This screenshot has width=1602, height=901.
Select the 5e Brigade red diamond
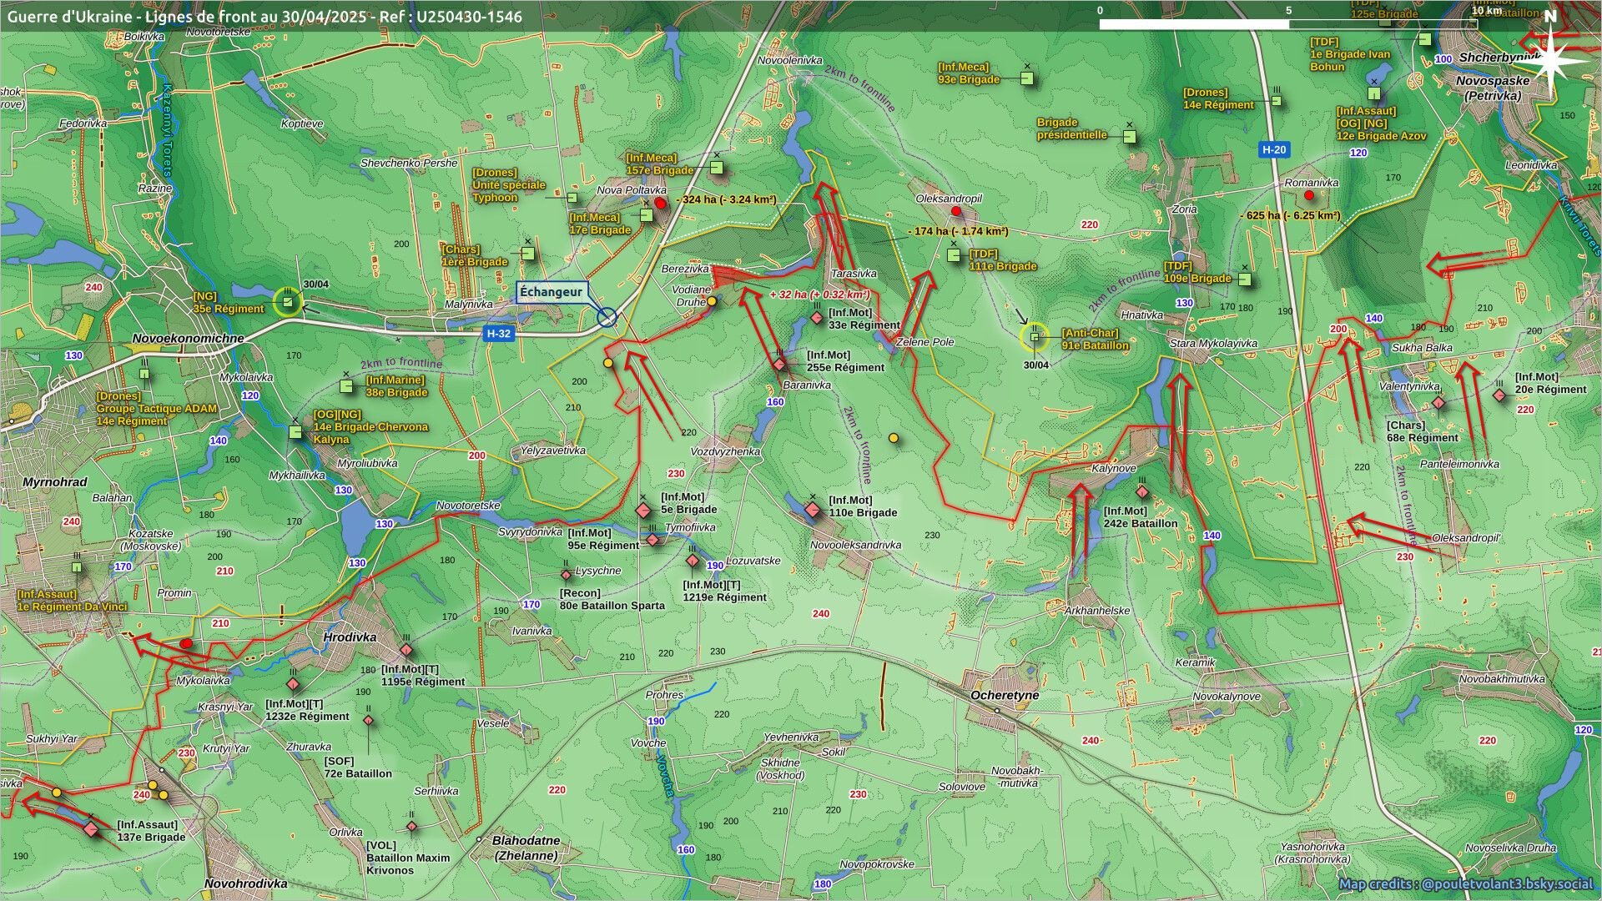(642, 510)
